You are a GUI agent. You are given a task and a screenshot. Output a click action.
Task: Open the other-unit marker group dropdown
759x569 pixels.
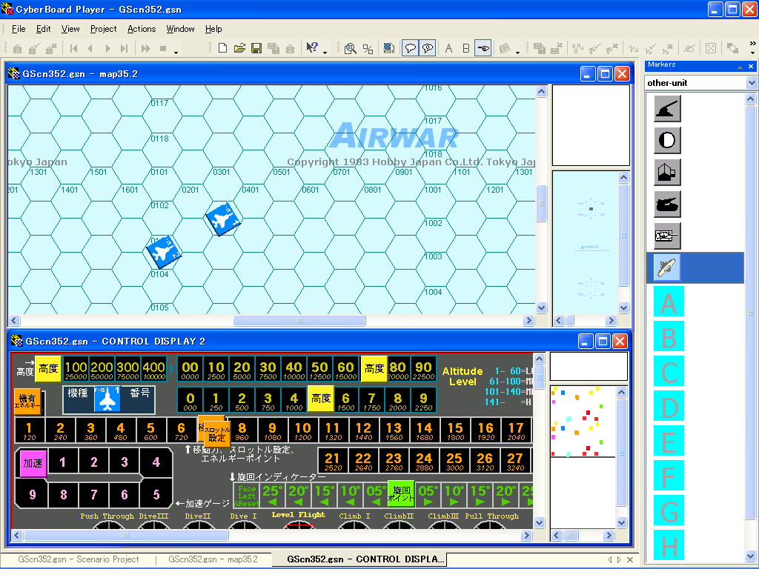(752, 83)
